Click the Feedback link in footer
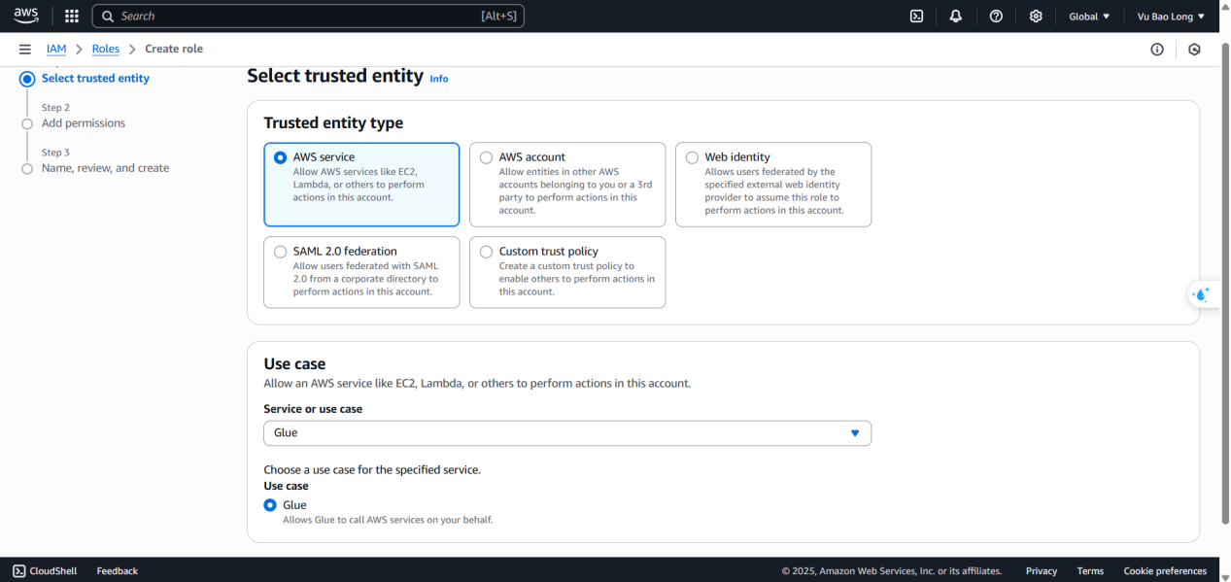Viewport: 1231px width, 582px height. point(118,571)
